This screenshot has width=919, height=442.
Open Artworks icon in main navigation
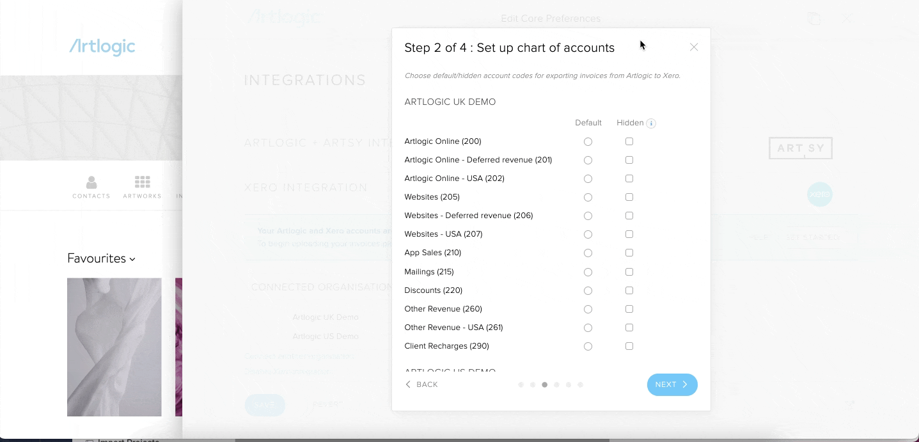tap(142, 187)
